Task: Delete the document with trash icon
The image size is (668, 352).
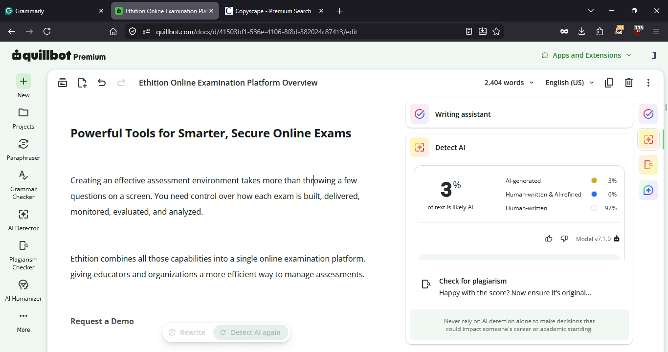Action: (629, 83)
